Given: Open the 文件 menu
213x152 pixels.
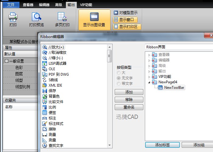Looking at the screenshot, I should click(x=11, y=5).
